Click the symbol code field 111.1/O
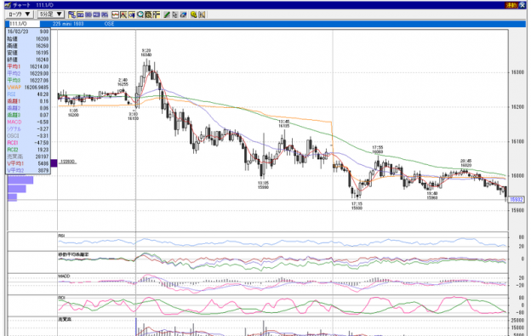 click(24, 24)
